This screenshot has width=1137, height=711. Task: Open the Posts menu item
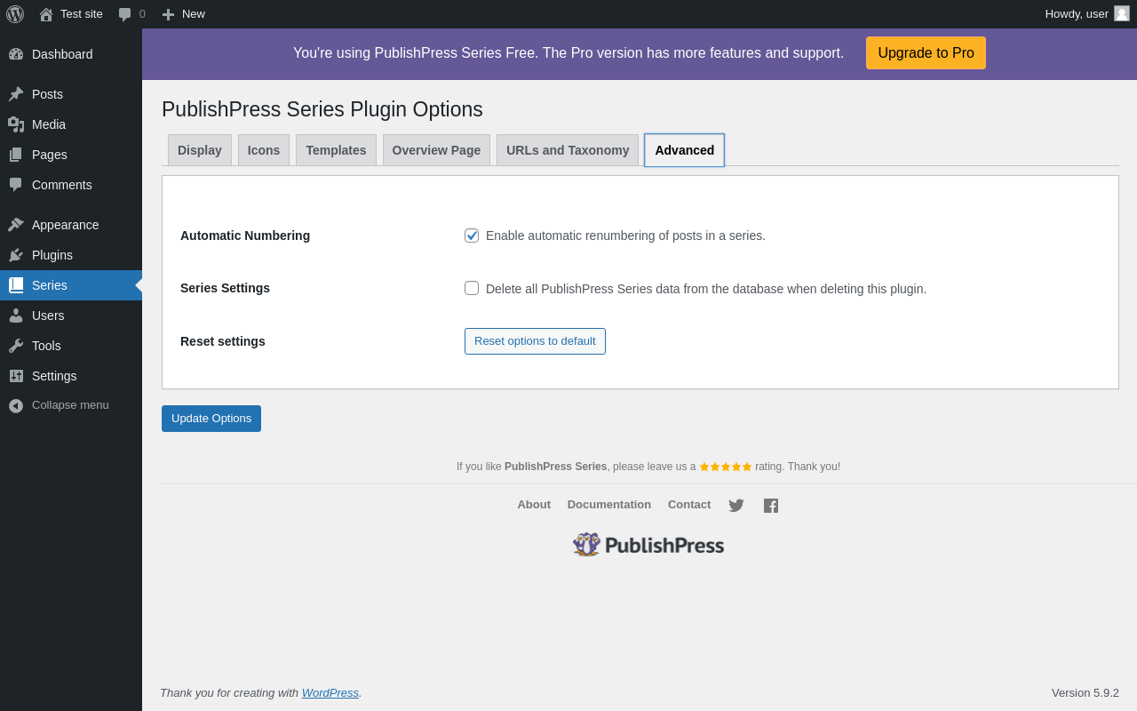[x=71, y=94]
